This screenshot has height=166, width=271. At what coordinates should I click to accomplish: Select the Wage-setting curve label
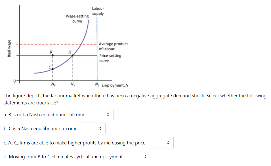click(77, 18)
